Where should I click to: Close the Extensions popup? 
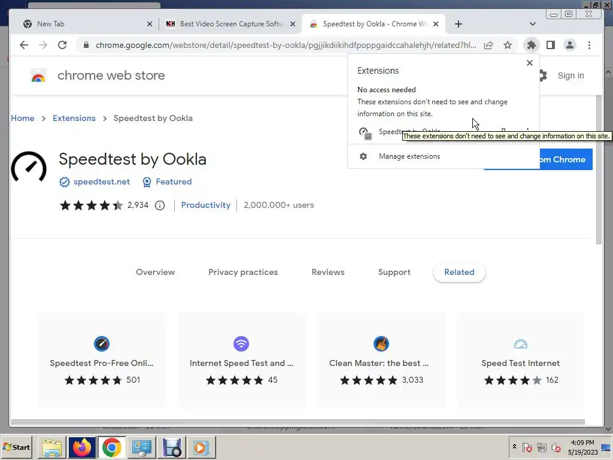pyautogui.click(x=530, y=62)
